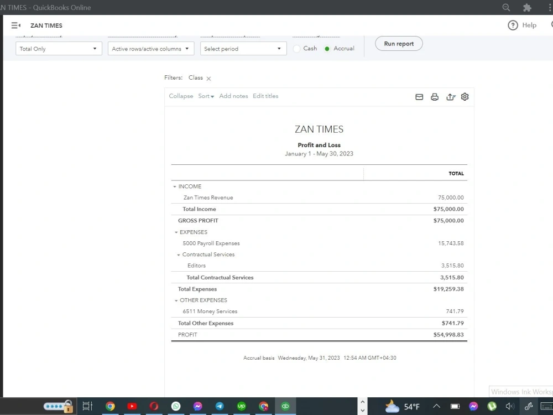Launch Opera browser from the taskbar
Viewport: 553px width, 415px height.
click(154, 406)
